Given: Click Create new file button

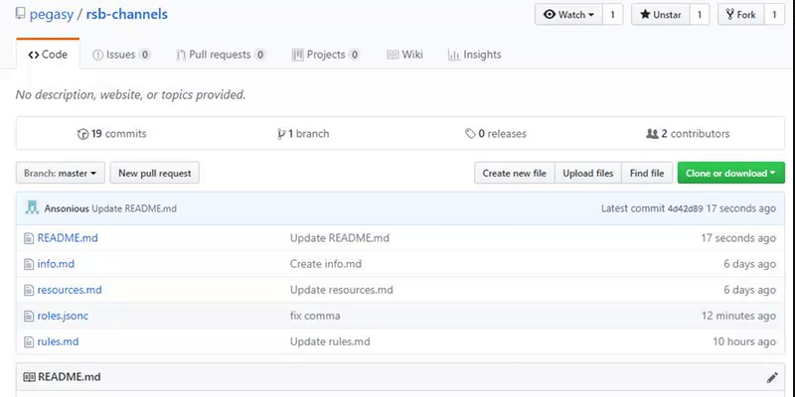Looking at the screenshot, I should (514, 173).
